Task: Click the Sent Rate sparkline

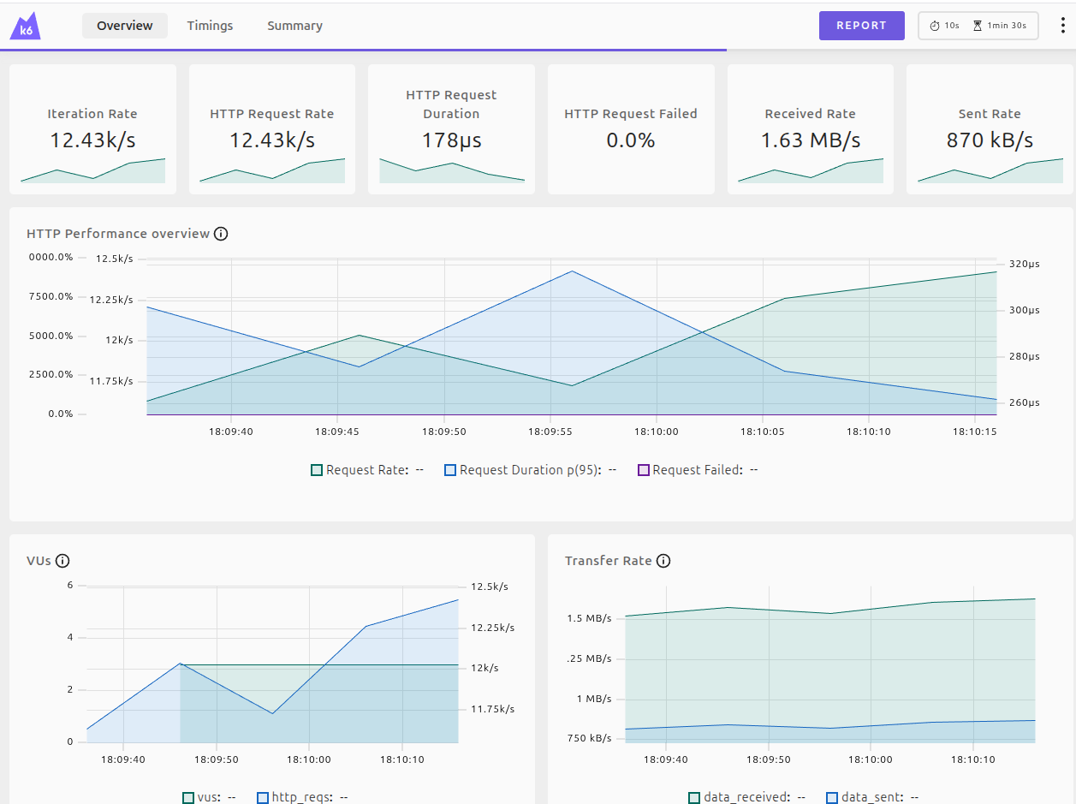Action: tap(990, 170)
